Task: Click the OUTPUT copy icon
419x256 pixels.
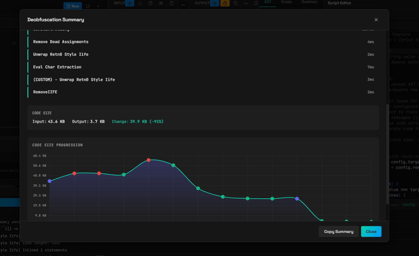Action: (236, 3)
